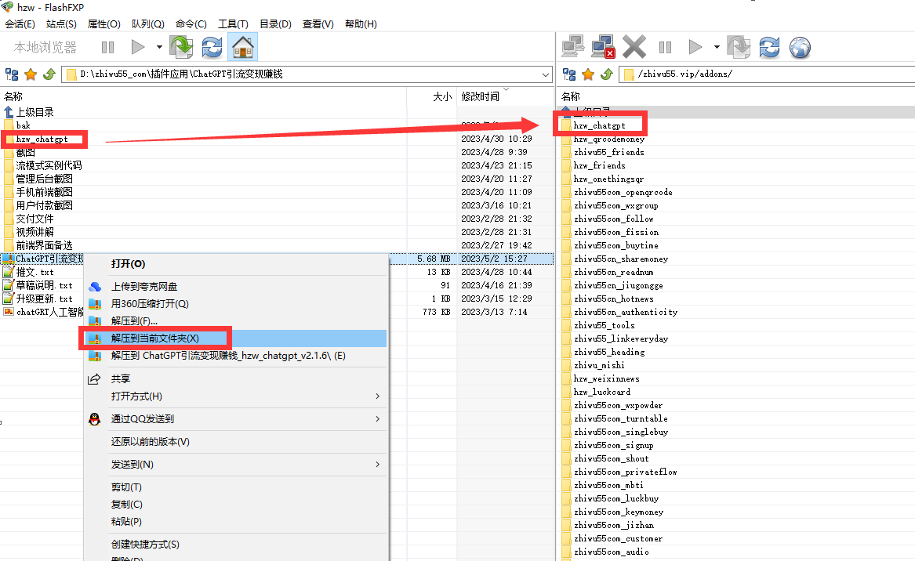Click the Abort X icon in remote toolbar
This screenshot has height=561, width=915.
pos(634,48)
